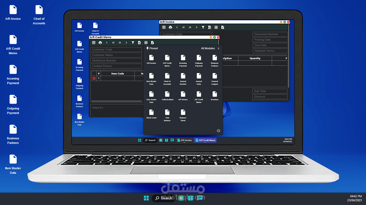366x205 pixels.
Task: Focus the Contact Person field
Action: 116,66
